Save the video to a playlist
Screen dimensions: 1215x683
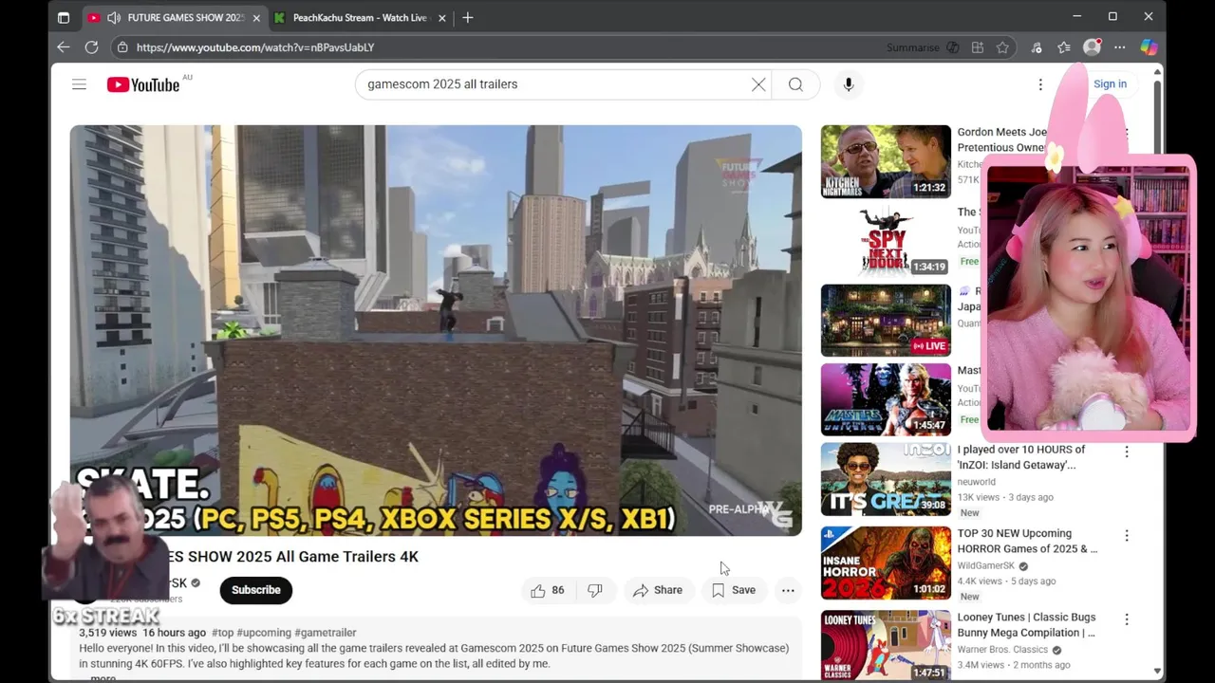coord(734,590)
